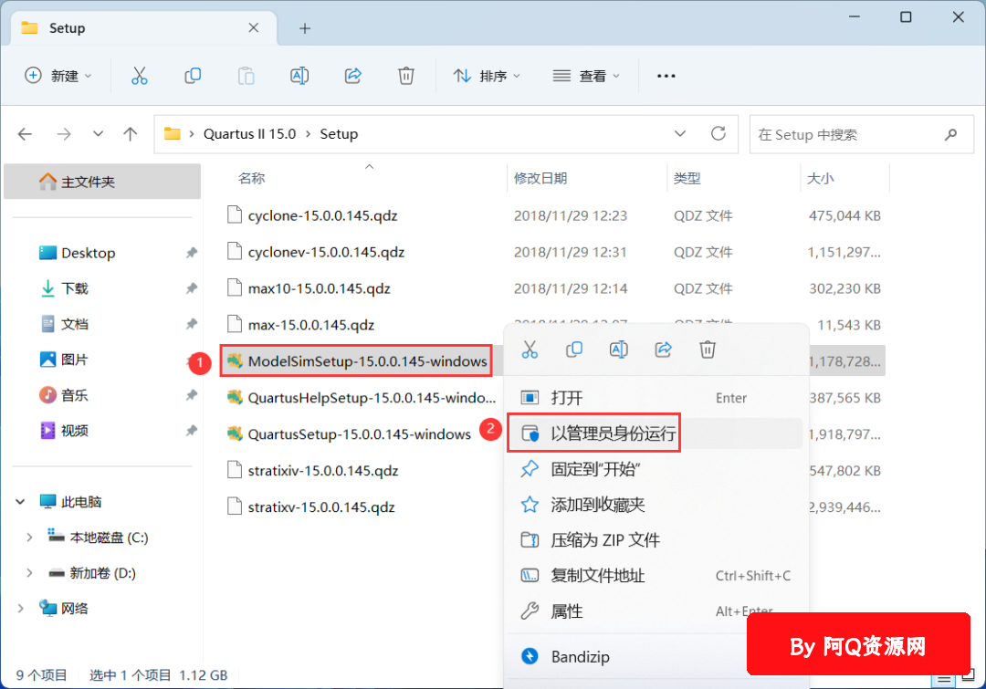Click the cyclone-15.0.0.145.qdz file icon
The width and height of the screenshot is (986, 689).
pyautogui.click(x=235, y=215)
